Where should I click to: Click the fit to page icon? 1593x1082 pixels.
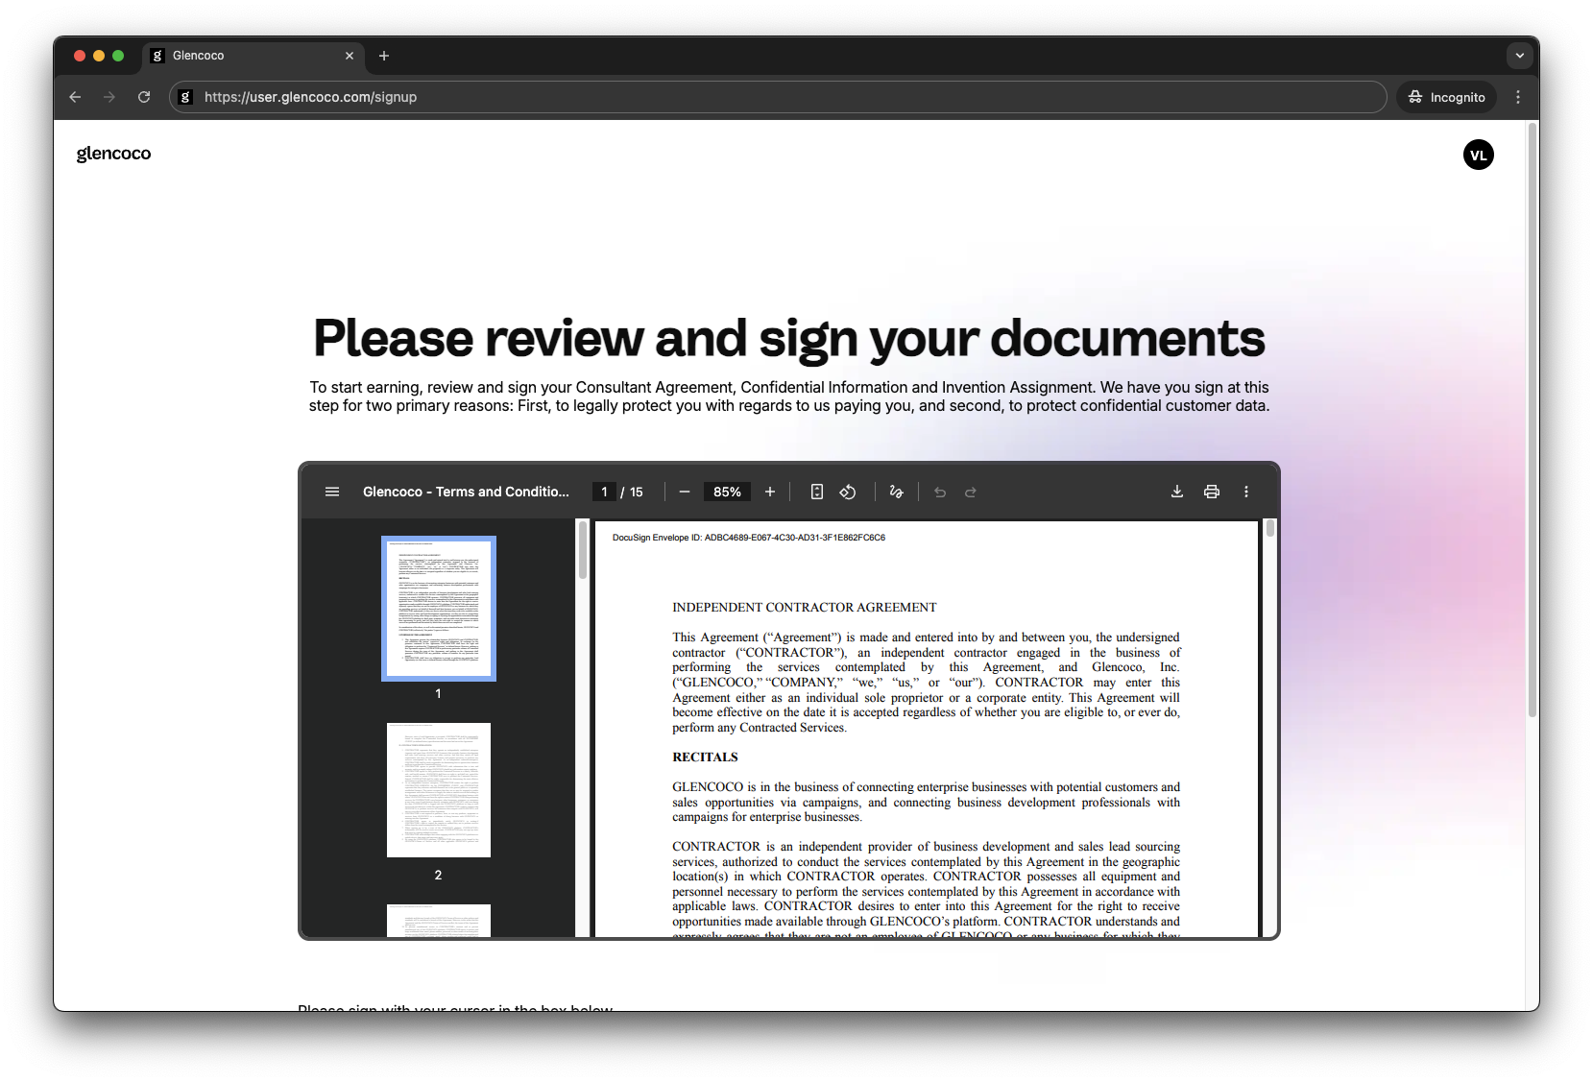[817, 492]
